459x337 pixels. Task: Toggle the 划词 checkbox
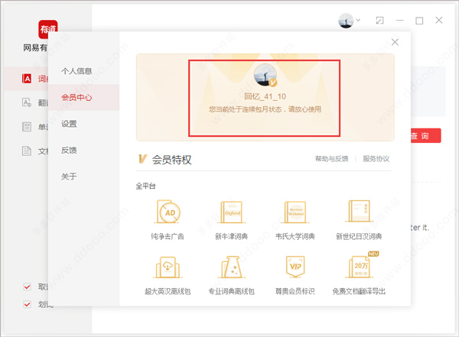(28, 304)
